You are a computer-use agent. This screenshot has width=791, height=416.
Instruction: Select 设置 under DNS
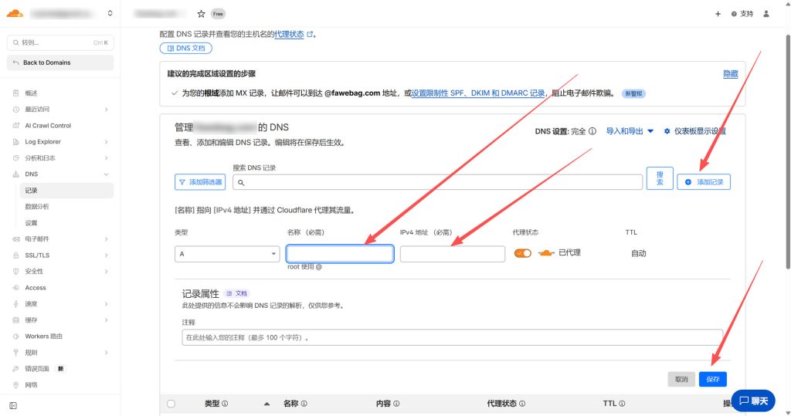(31, 223)
